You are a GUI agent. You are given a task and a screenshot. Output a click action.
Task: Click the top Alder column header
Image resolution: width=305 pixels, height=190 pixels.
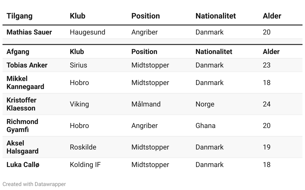tap(272, 16)
